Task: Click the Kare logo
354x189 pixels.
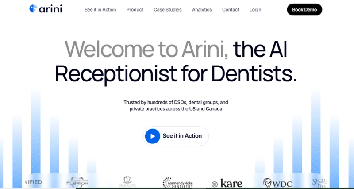Action: point(227,183)
